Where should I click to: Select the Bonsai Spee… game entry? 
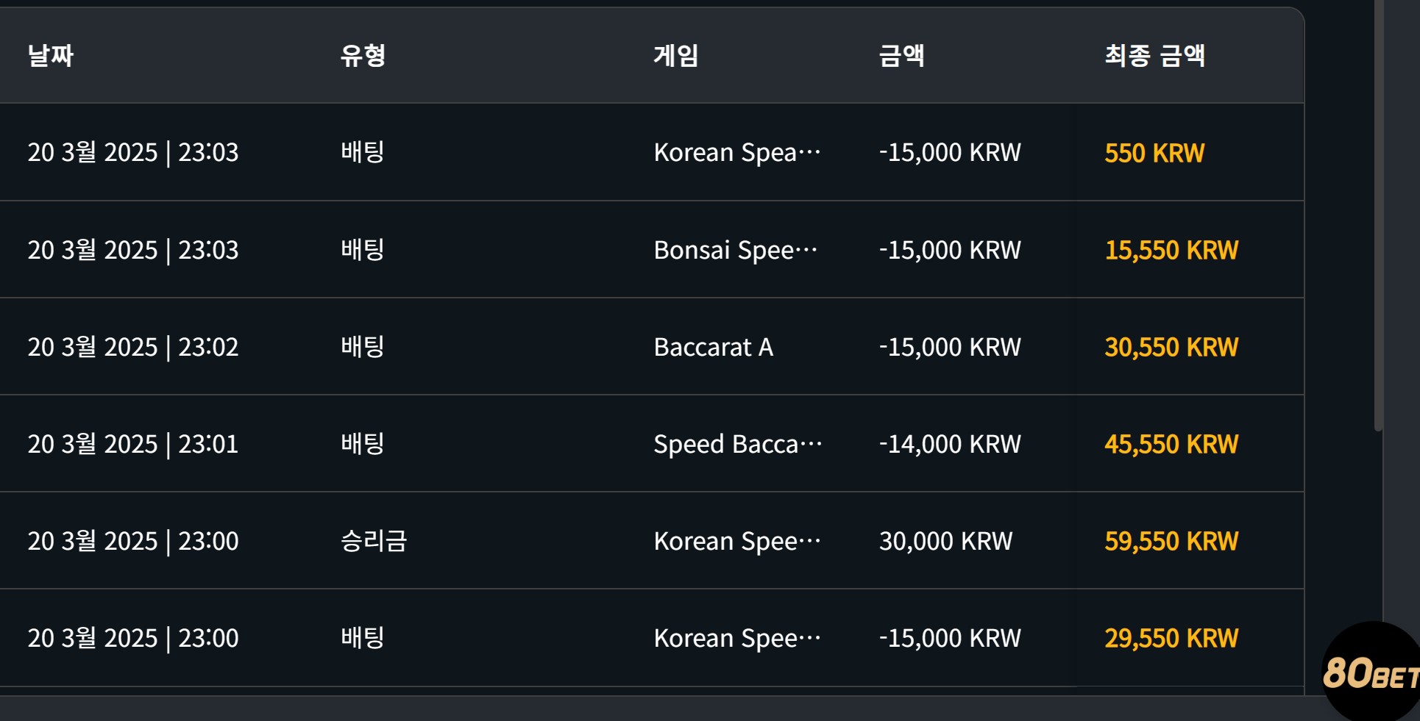[x=736, y=250]
